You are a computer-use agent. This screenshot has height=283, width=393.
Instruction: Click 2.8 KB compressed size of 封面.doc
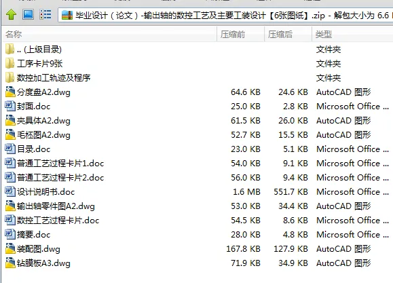click(x=295, y=107)
